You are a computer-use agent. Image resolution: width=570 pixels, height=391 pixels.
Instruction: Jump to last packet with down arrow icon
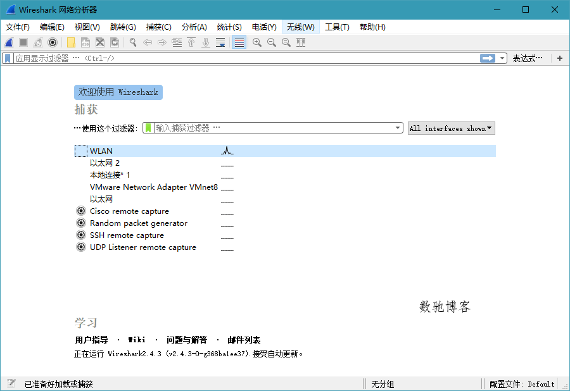click(x=206, y=42)
